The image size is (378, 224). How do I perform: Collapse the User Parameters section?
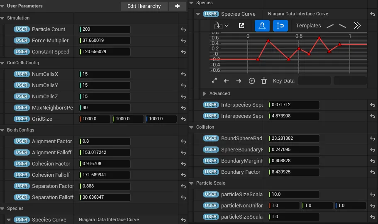click(x=2, y=6)
